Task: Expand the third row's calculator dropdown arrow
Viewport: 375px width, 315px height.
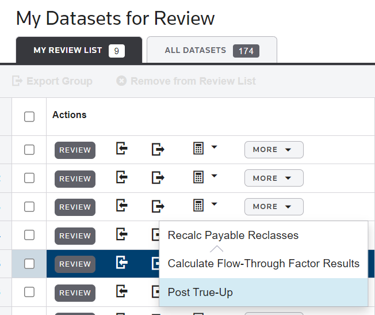Action: 214,204
